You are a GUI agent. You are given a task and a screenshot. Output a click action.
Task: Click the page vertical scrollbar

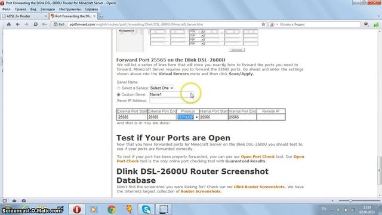[380, 170]
